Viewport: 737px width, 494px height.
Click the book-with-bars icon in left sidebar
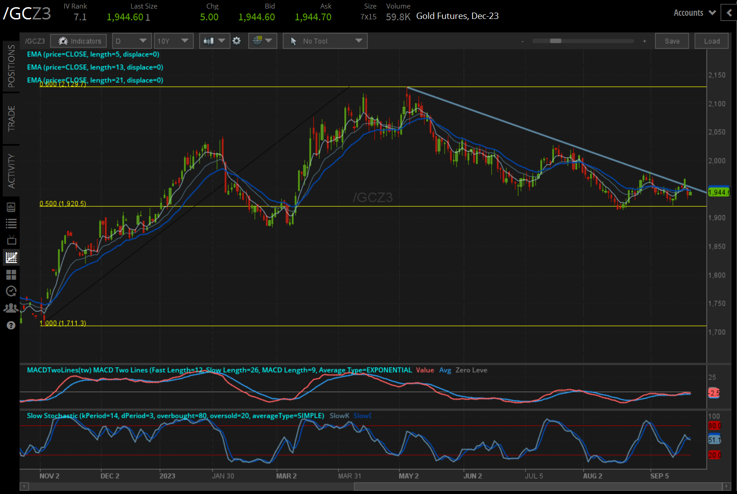pyautogui.click(x=11, y=207)
